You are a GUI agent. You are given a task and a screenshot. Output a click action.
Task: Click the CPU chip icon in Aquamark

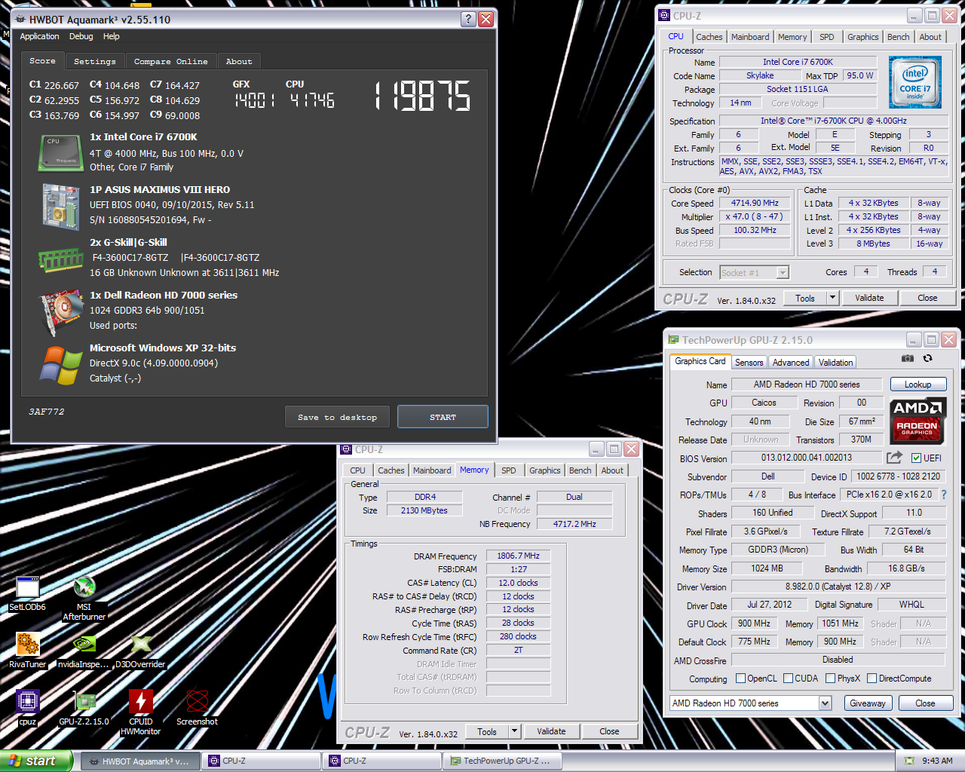[61, 153]
